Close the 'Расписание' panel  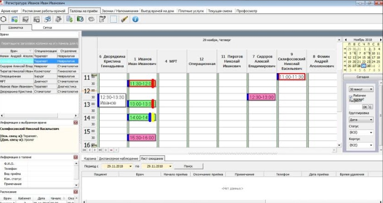(x=76, y=192)
